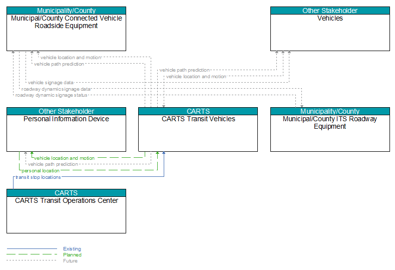Click 'vehicle location and motion' label leading to Vehicles
The height and width of the screenshot is (270, 395).
[196, 76]
